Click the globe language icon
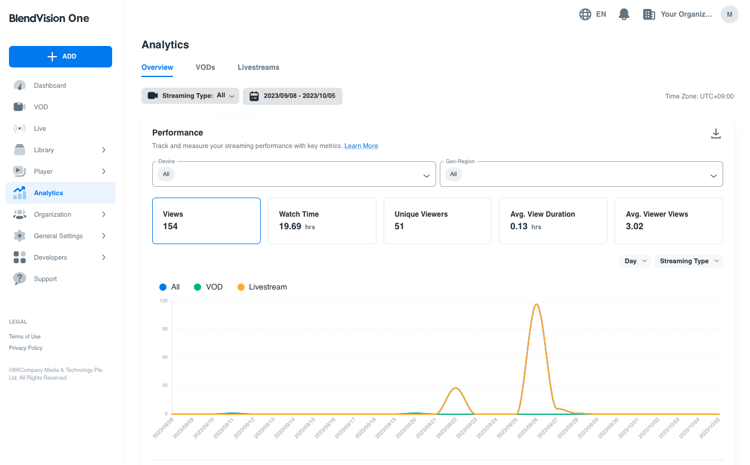Image resolution: width=750 pixels, height=465 pixels. pyautogui.click(x=585, y=14)
